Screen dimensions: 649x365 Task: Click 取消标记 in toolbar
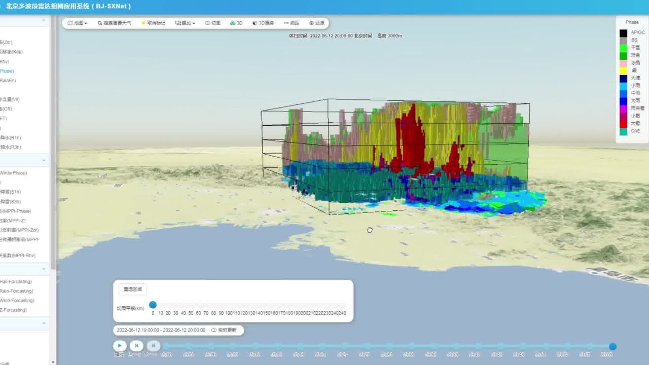pos(154,23)
